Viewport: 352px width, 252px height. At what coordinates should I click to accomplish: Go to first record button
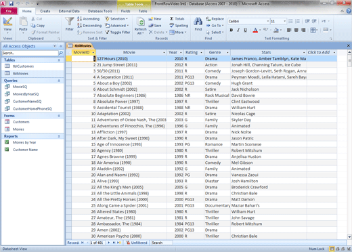(83, 243)
